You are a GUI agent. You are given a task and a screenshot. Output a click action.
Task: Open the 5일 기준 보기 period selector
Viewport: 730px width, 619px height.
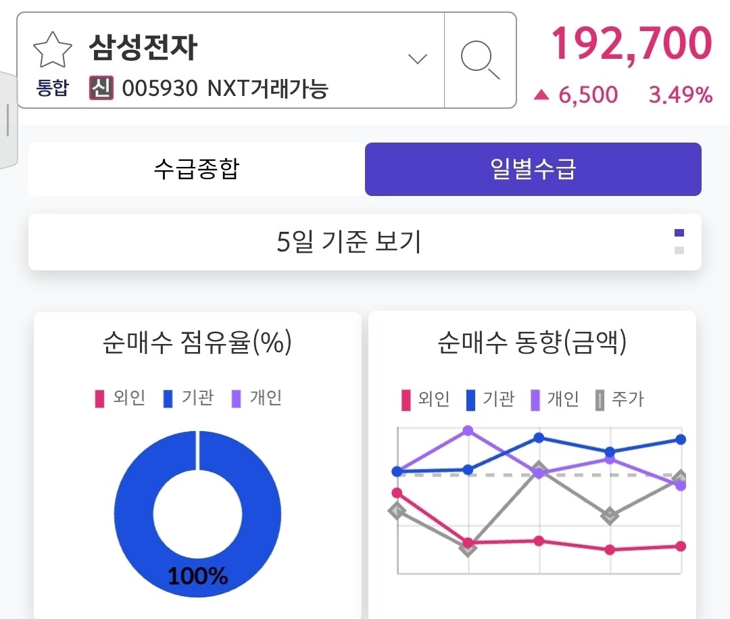[x=349, y=241]
